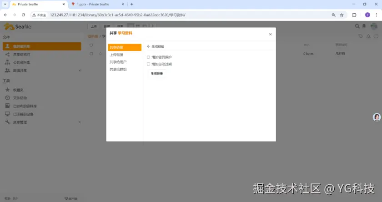Open the more options vertical dots
382x202 pixels.
click(x=153, y=26)
